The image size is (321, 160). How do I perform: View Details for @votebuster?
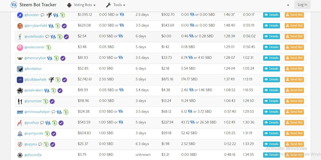point(272,37)
